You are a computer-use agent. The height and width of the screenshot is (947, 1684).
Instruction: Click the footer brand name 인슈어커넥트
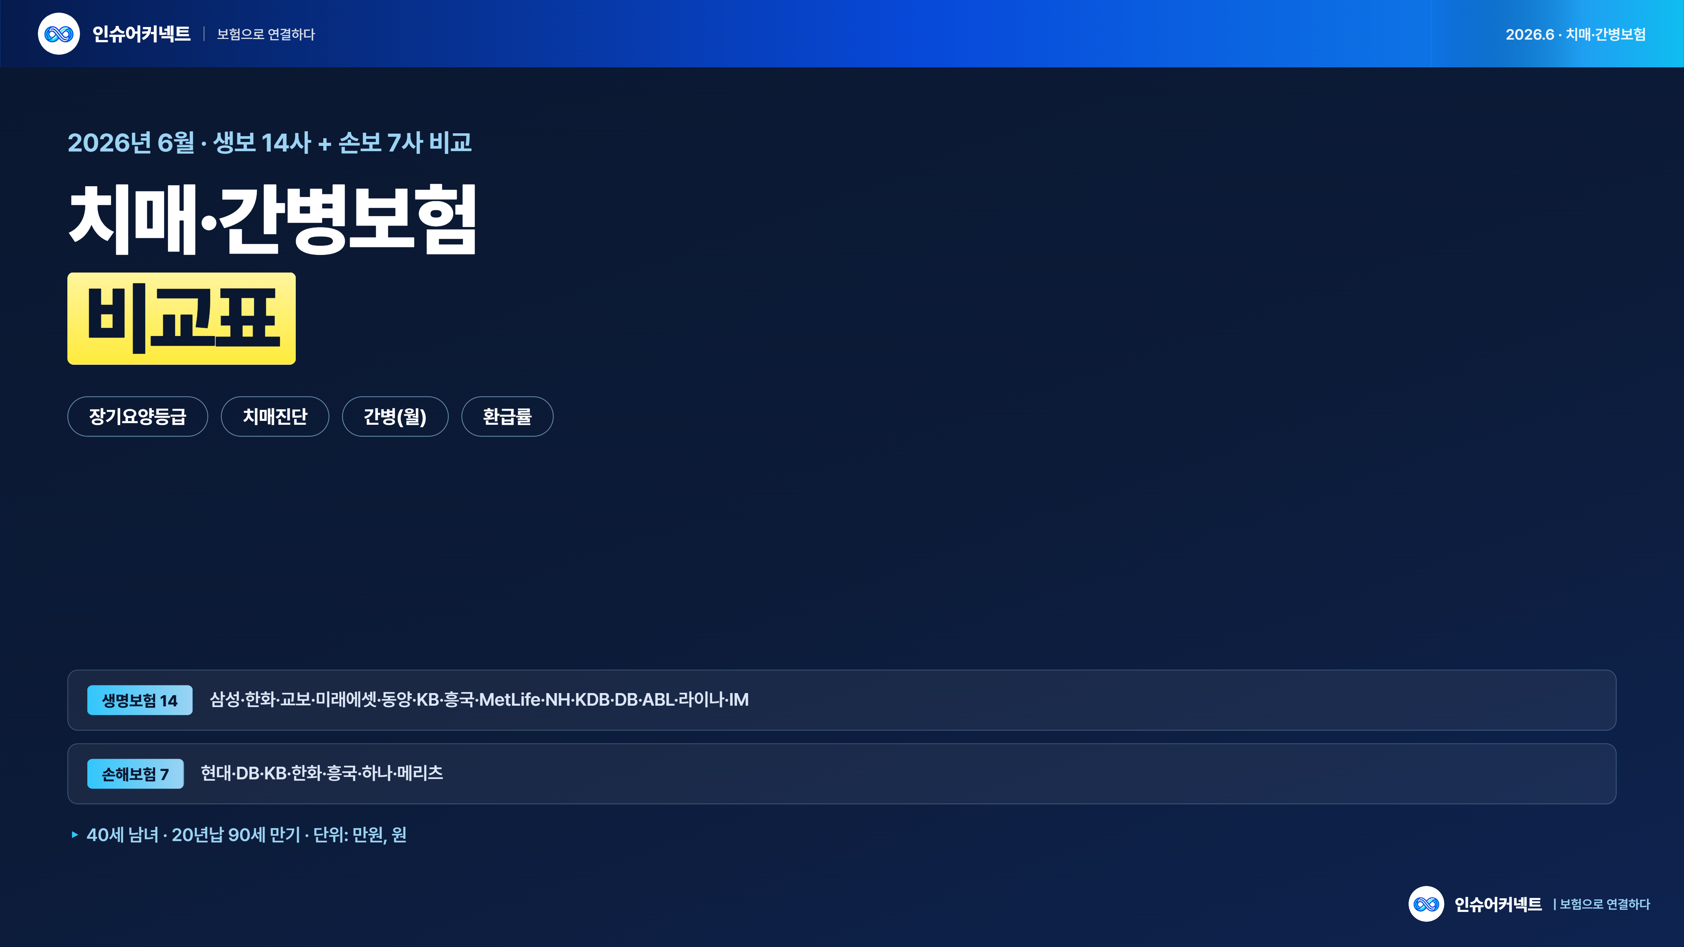pyautogui.click(x=1498, y=904)
